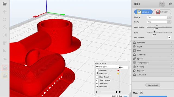Switch to X-Ray view mode

coord(120,96)
